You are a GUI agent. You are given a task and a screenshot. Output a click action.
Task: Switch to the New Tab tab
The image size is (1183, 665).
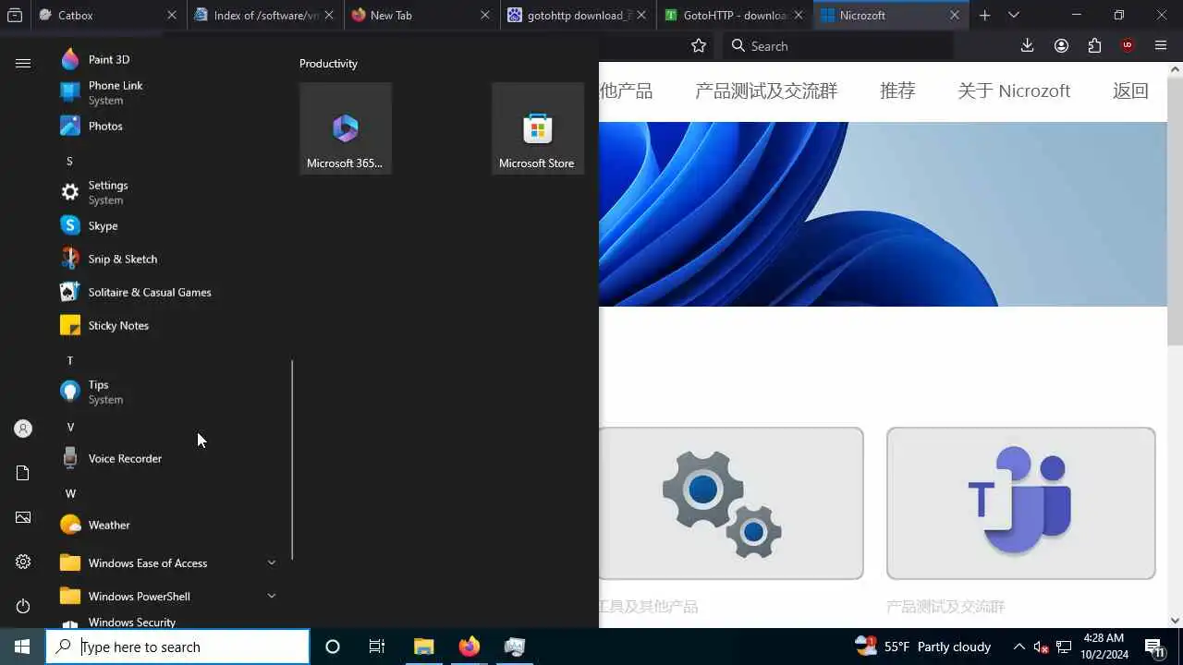pos(421,16)
